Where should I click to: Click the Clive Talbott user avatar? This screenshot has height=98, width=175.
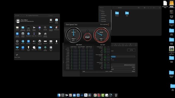click(18, 21)
